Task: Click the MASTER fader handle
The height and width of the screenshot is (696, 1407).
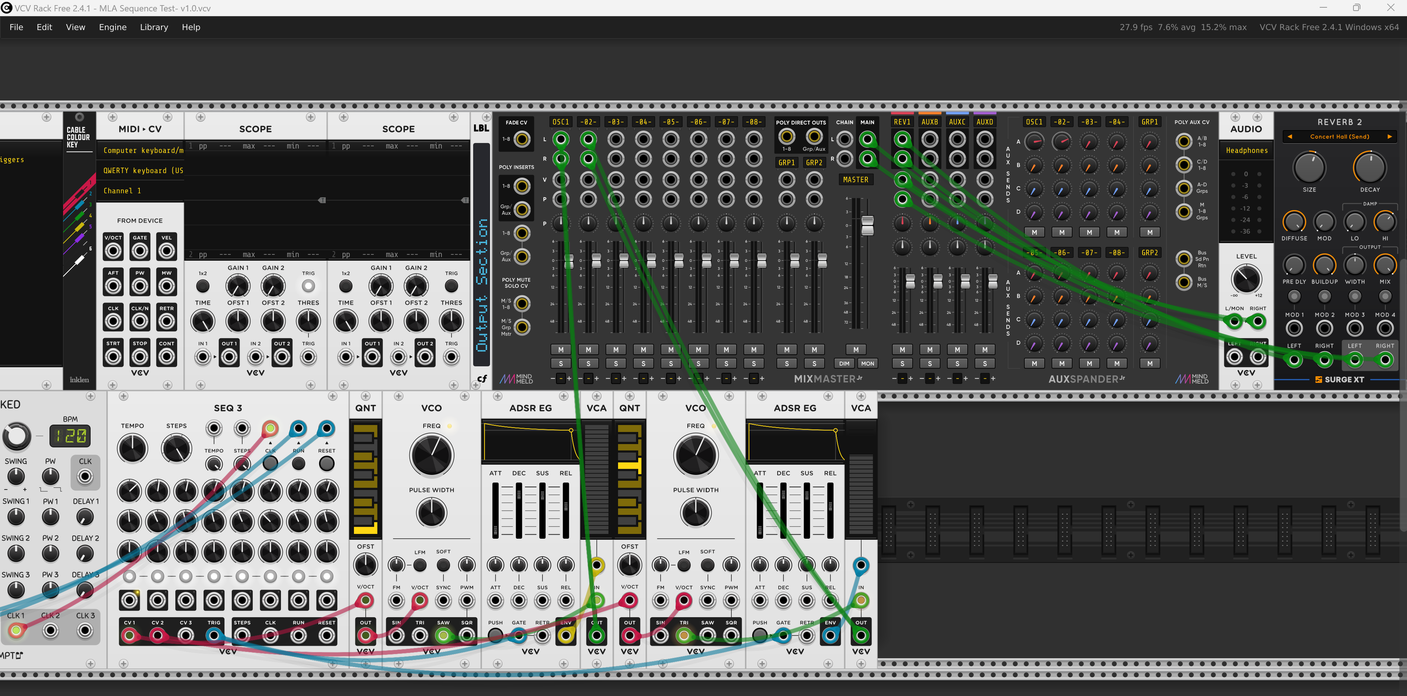Action: click(x=867, y=225)
